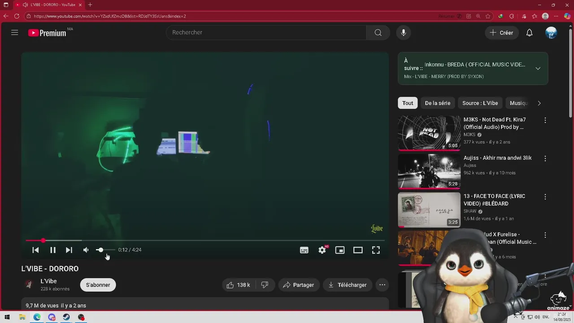Open options for M3KS Not Dead video
The width and height of the screenshot is (574, 323).
tap(545, 120)
